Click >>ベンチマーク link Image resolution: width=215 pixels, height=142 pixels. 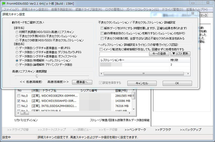(x=135, y=130)
